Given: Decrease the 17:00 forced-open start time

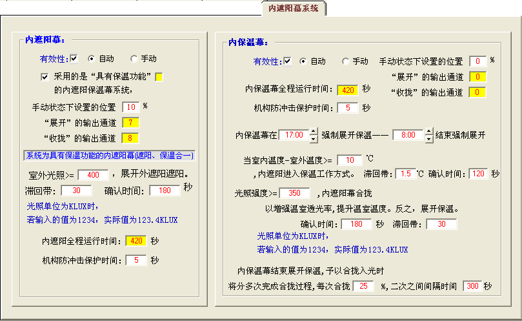Looking at the screenshot, I should 314,140.
